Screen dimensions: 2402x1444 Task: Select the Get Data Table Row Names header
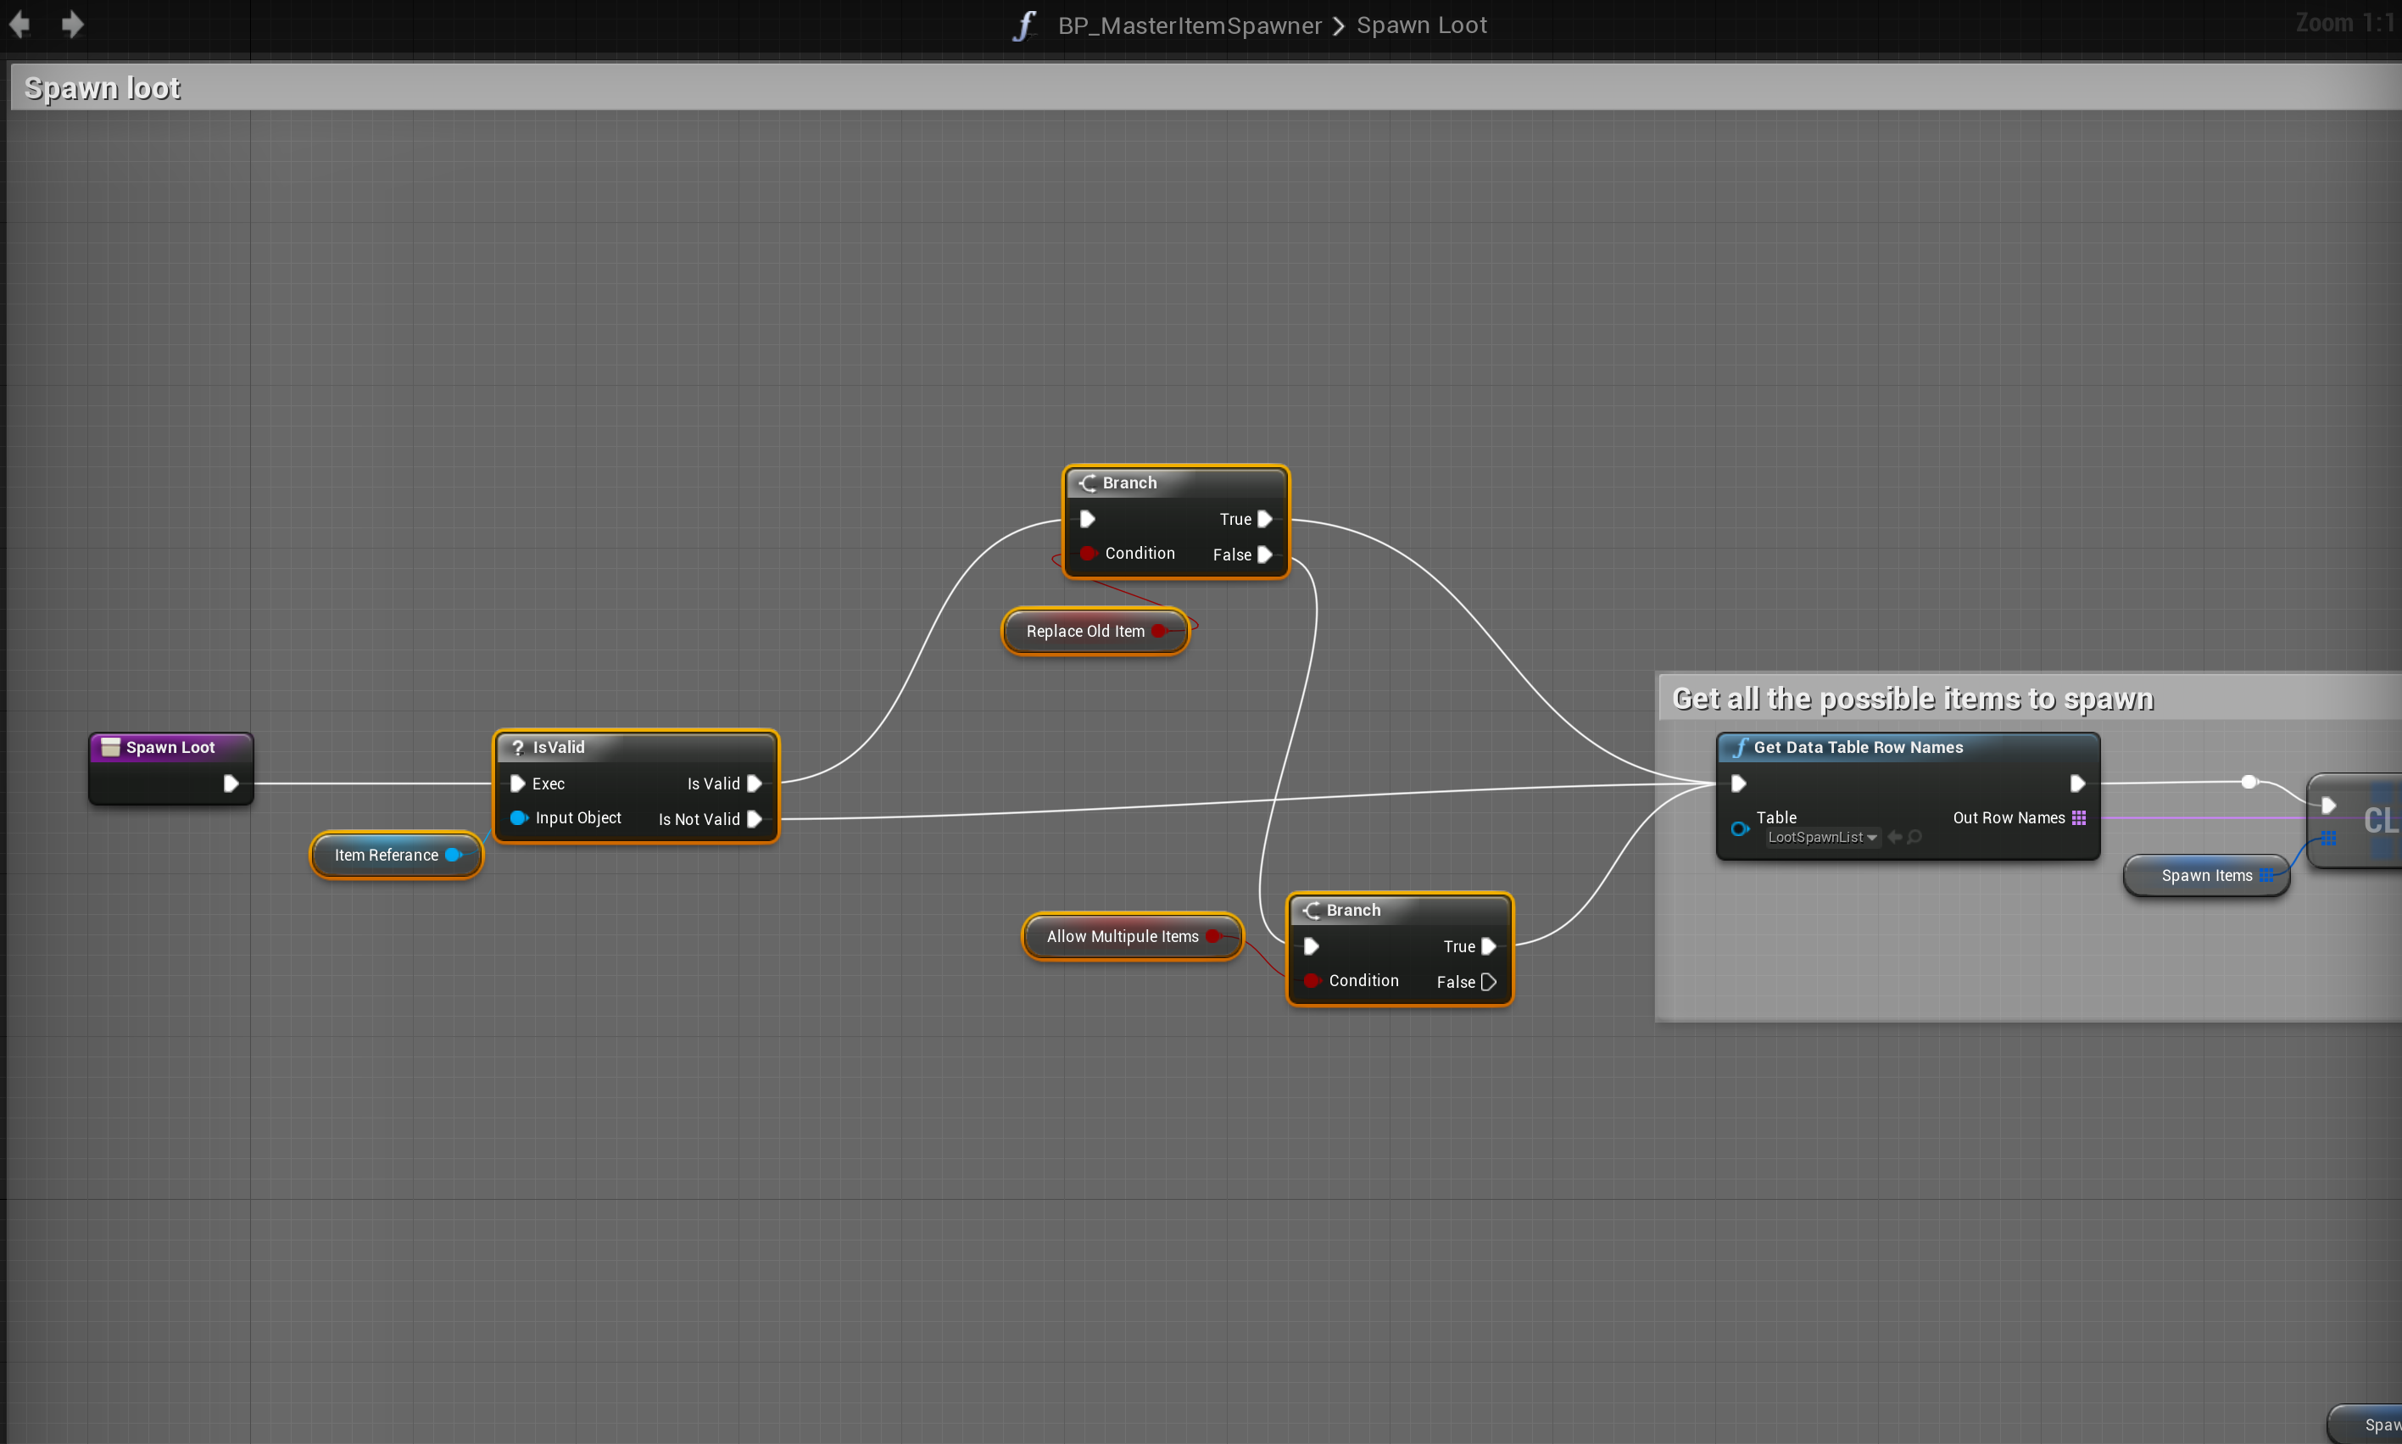1857,747
